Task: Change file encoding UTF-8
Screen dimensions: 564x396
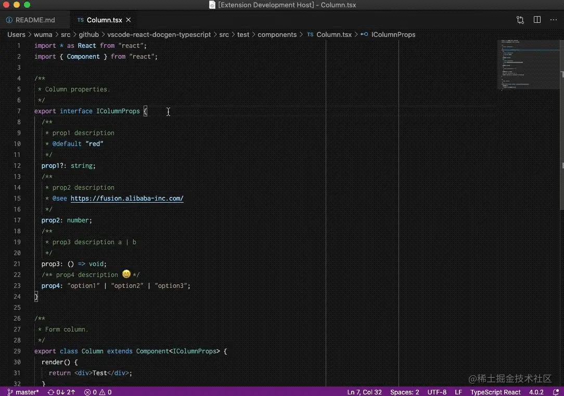Action: [x=437, y=392]
